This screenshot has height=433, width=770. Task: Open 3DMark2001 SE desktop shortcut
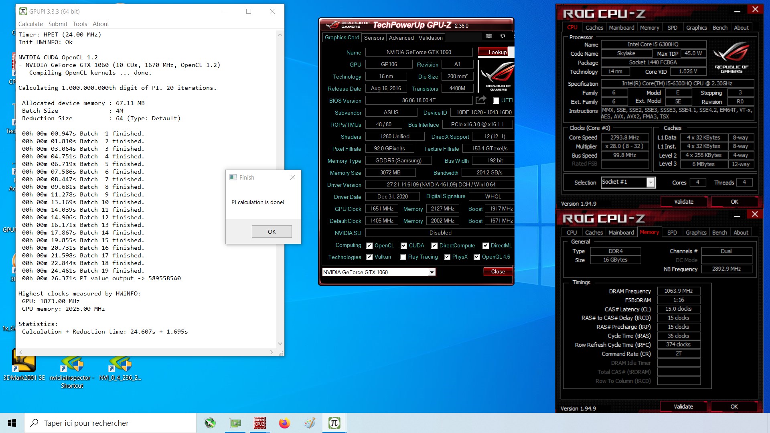(24, 364)
